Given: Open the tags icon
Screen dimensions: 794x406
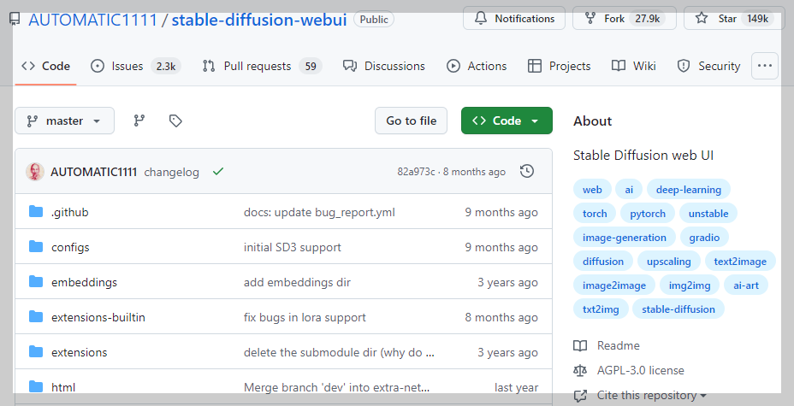Looking at the screenshot, I should (175, 121).
